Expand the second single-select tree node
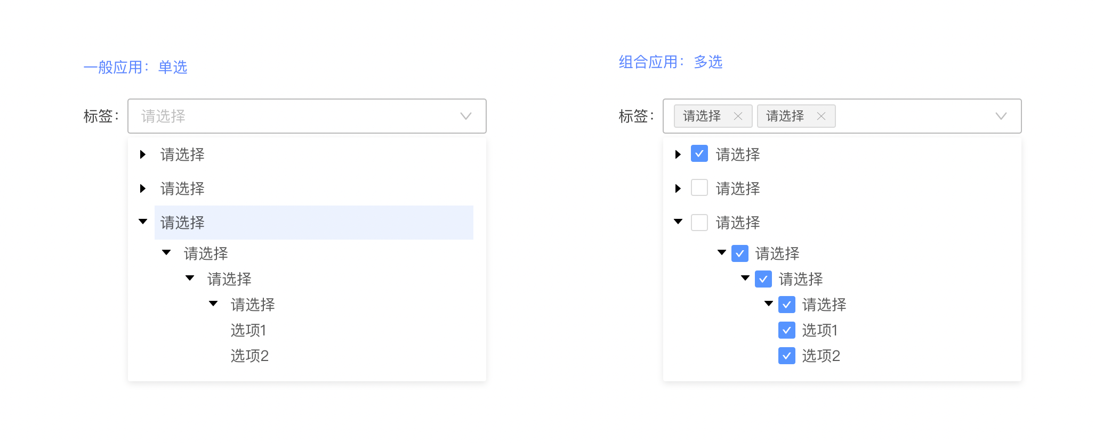This screenshot has width=1095, height=443. [143, 188]
